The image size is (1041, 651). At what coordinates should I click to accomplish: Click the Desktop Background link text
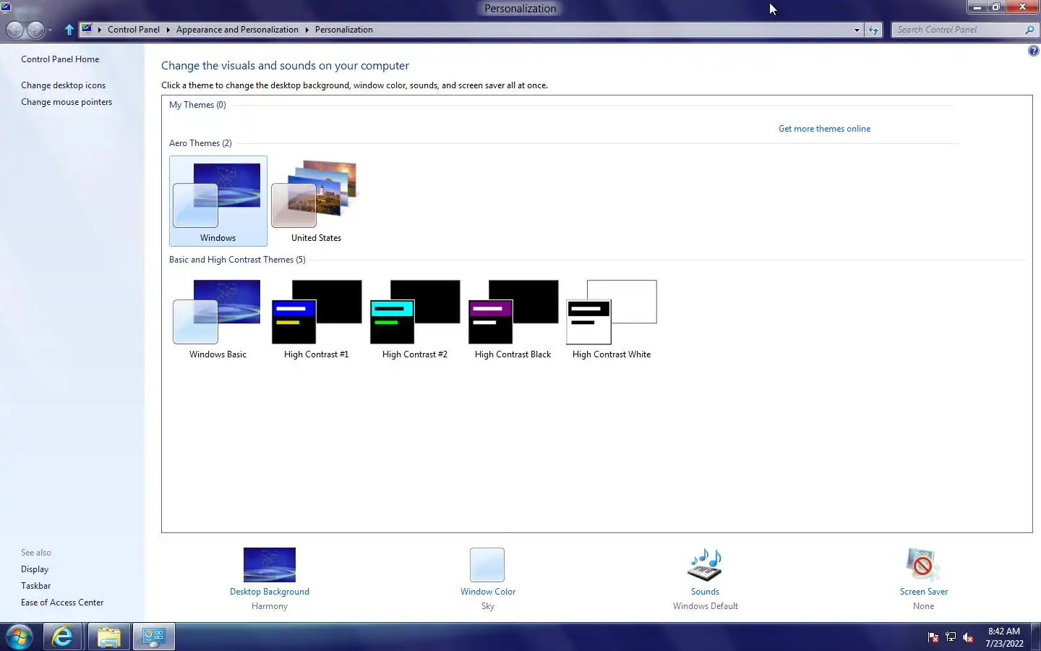tap(270, 592)
